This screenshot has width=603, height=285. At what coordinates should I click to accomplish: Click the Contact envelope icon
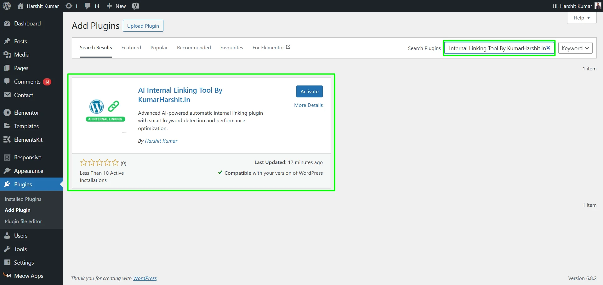7,95
